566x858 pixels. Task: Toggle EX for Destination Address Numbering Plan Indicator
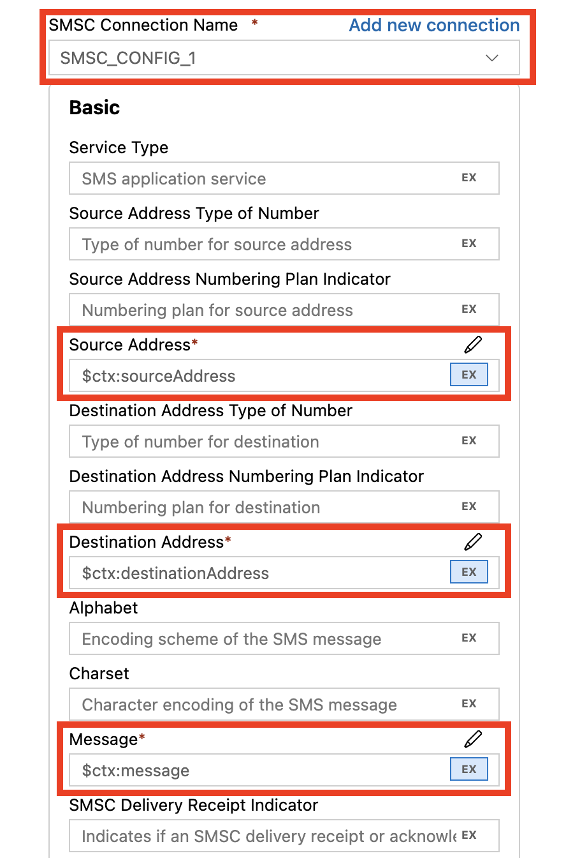[x=469, y=507]
